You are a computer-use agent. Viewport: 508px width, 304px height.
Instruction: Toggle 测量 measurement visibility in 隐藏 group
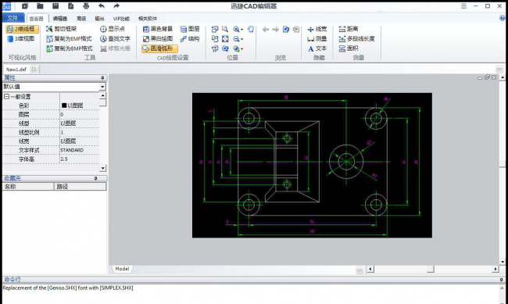317,38
